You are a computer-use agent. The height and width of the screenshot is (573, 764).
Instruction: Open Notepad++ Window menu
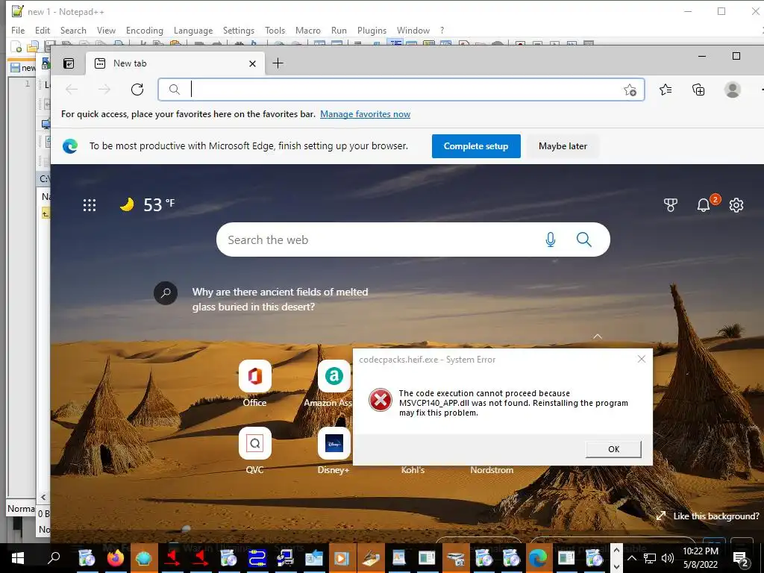click(x=413, y=30)
